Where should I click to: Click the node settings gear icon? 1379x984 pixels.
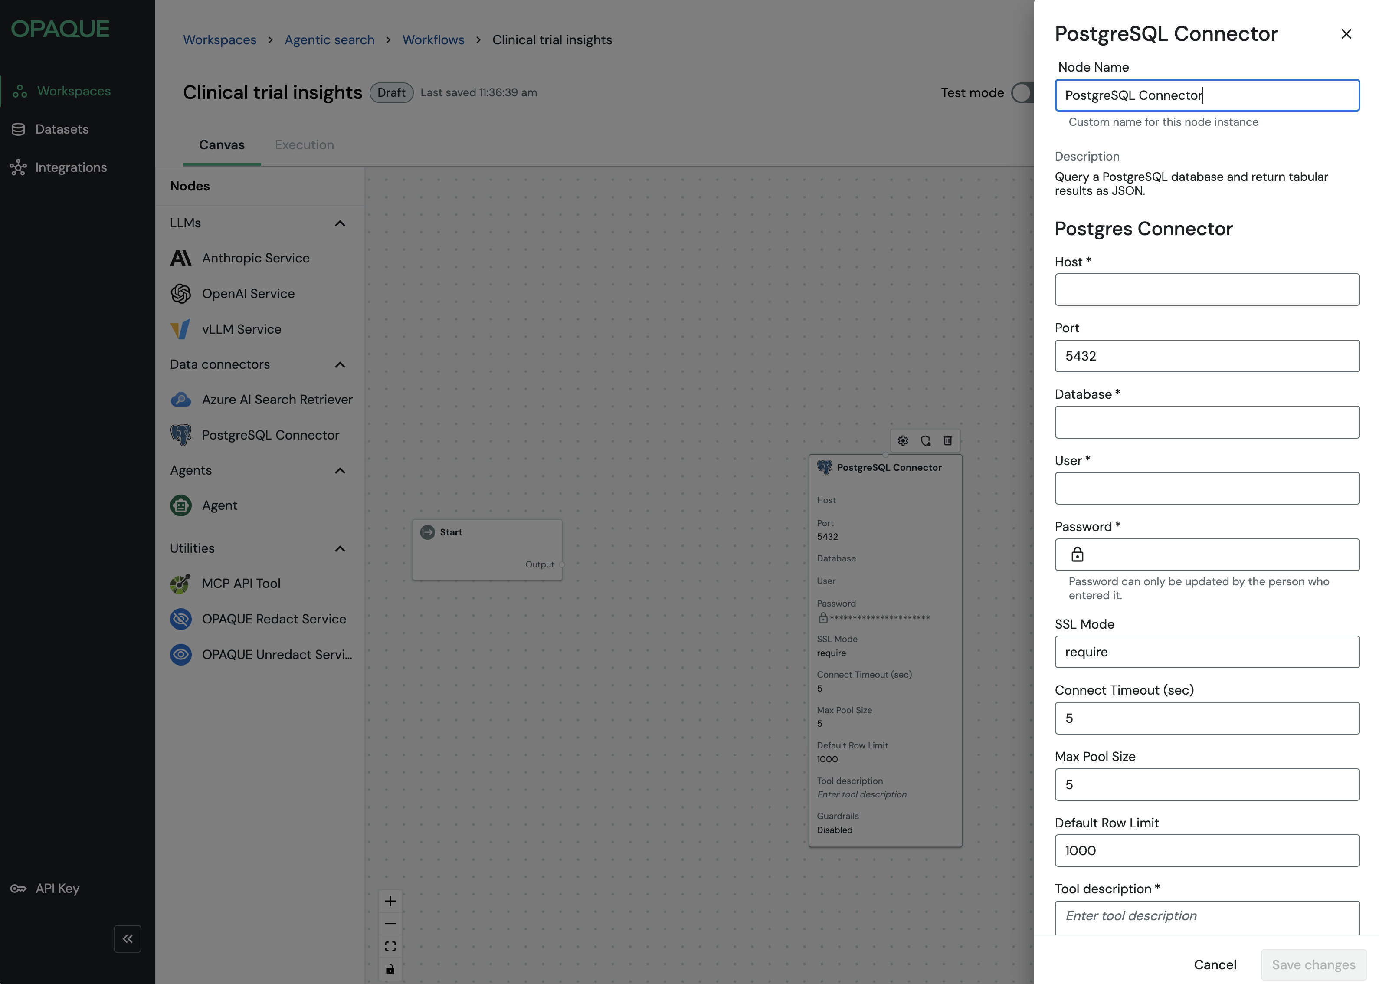click(x=902, y=440)
